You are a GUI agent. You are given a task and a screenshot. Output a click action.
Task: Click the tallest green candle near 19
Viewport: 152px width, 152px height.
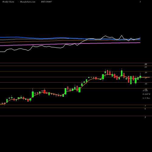[122, 73]
